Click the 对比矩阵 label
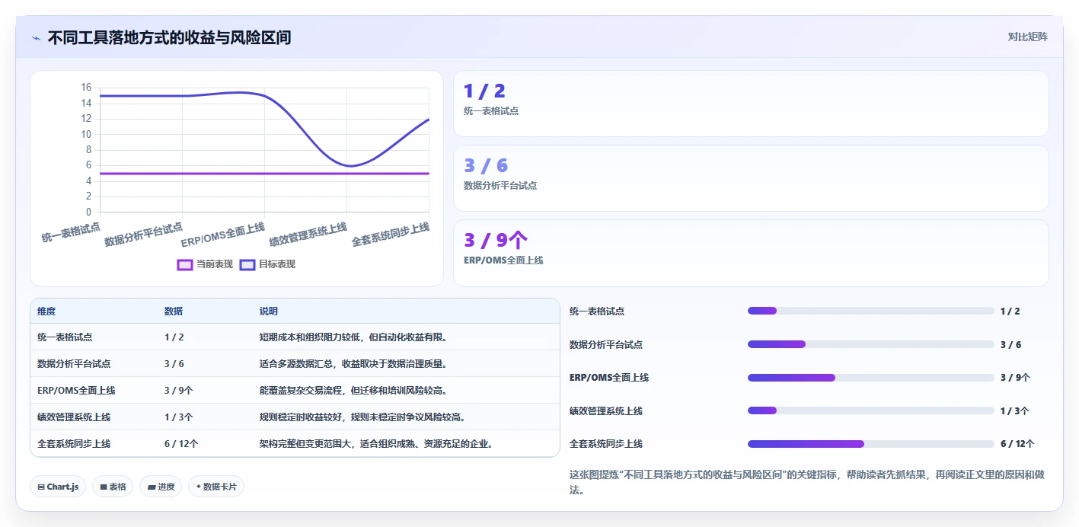Image resolution: width=1079 pixels, height=527 pixels. tap(1027, 37)
